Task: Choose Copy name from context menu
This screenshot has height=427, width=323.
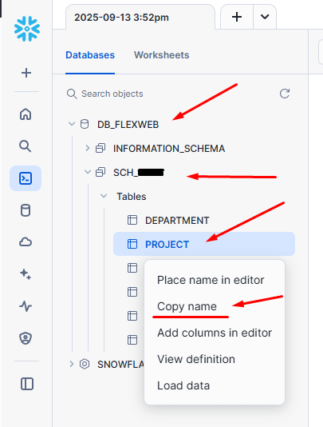Action: 187,306
